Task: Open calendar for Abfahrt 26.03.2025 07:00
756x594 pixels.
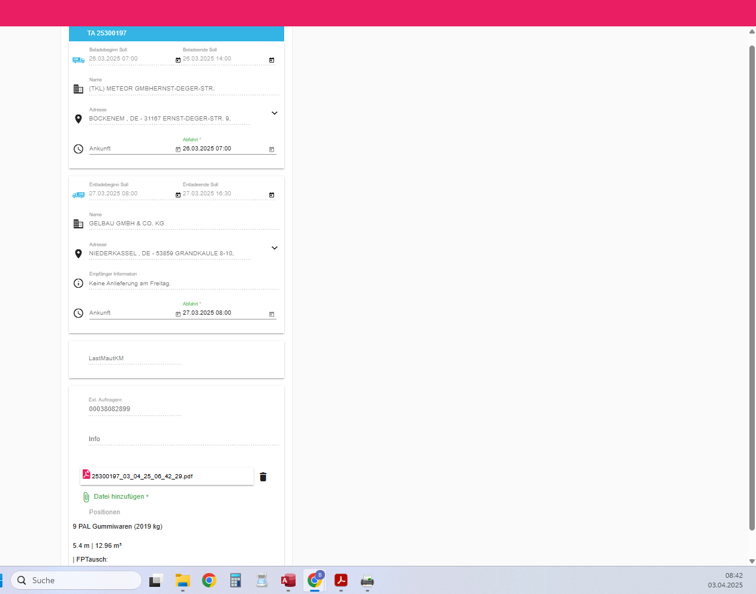Action: [x=272, y=149]
